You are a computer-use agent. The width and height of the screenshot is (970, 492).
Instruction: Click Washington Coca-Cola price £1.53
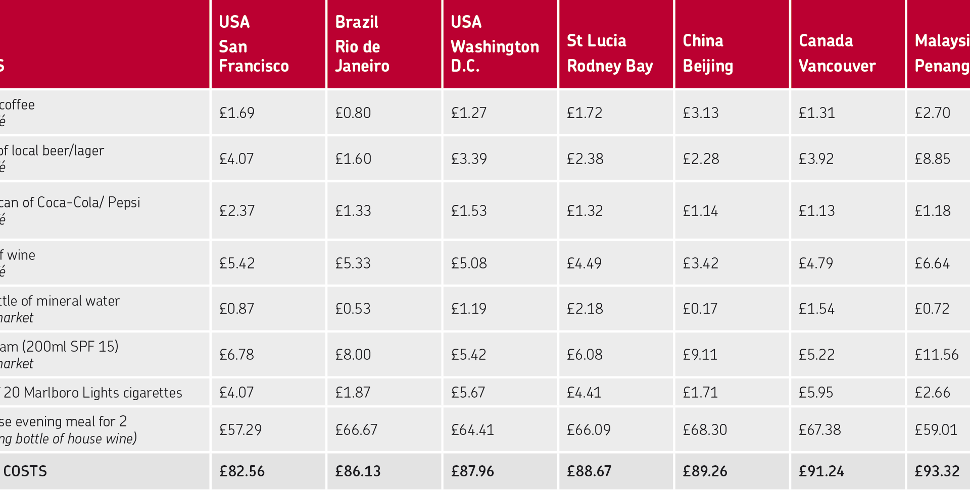click(x=469, y=210)
